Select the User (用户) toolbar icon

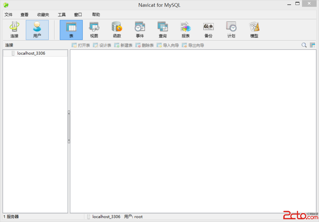click(37, 30)
